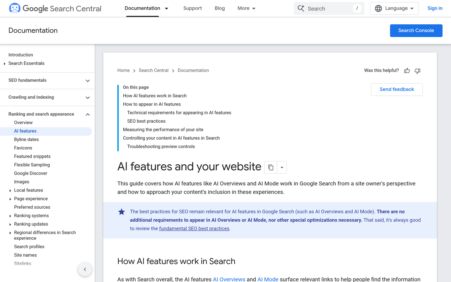Select the Documentation tab
The image size is (451, 282).
(142, 8)
